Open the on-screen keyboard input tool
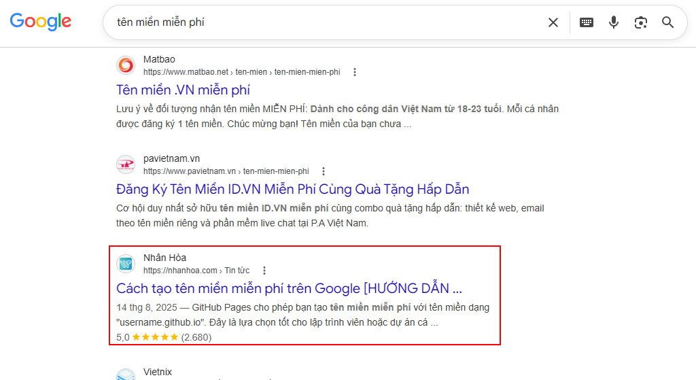Viewport: 696px width, 380px height. click(587, 22)
